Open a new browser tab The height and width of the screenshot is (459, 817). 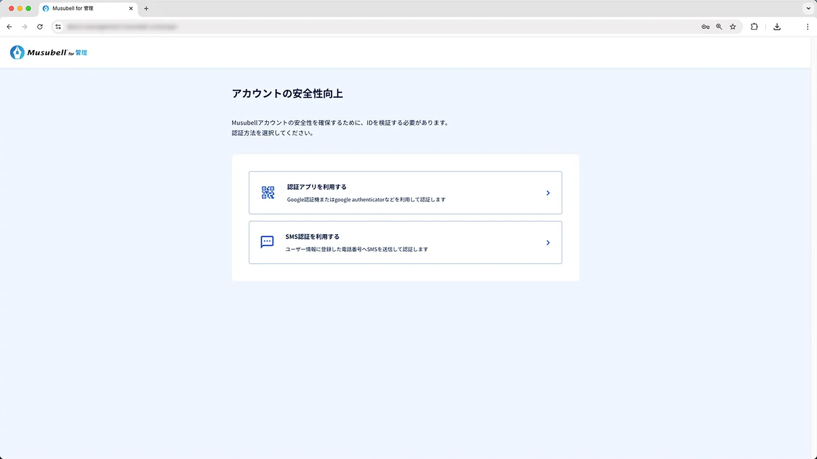coord(146,8)
